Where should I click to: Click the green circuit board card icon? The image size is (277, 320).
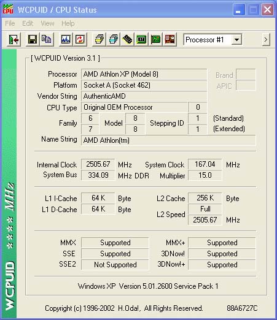click(155, 39)
